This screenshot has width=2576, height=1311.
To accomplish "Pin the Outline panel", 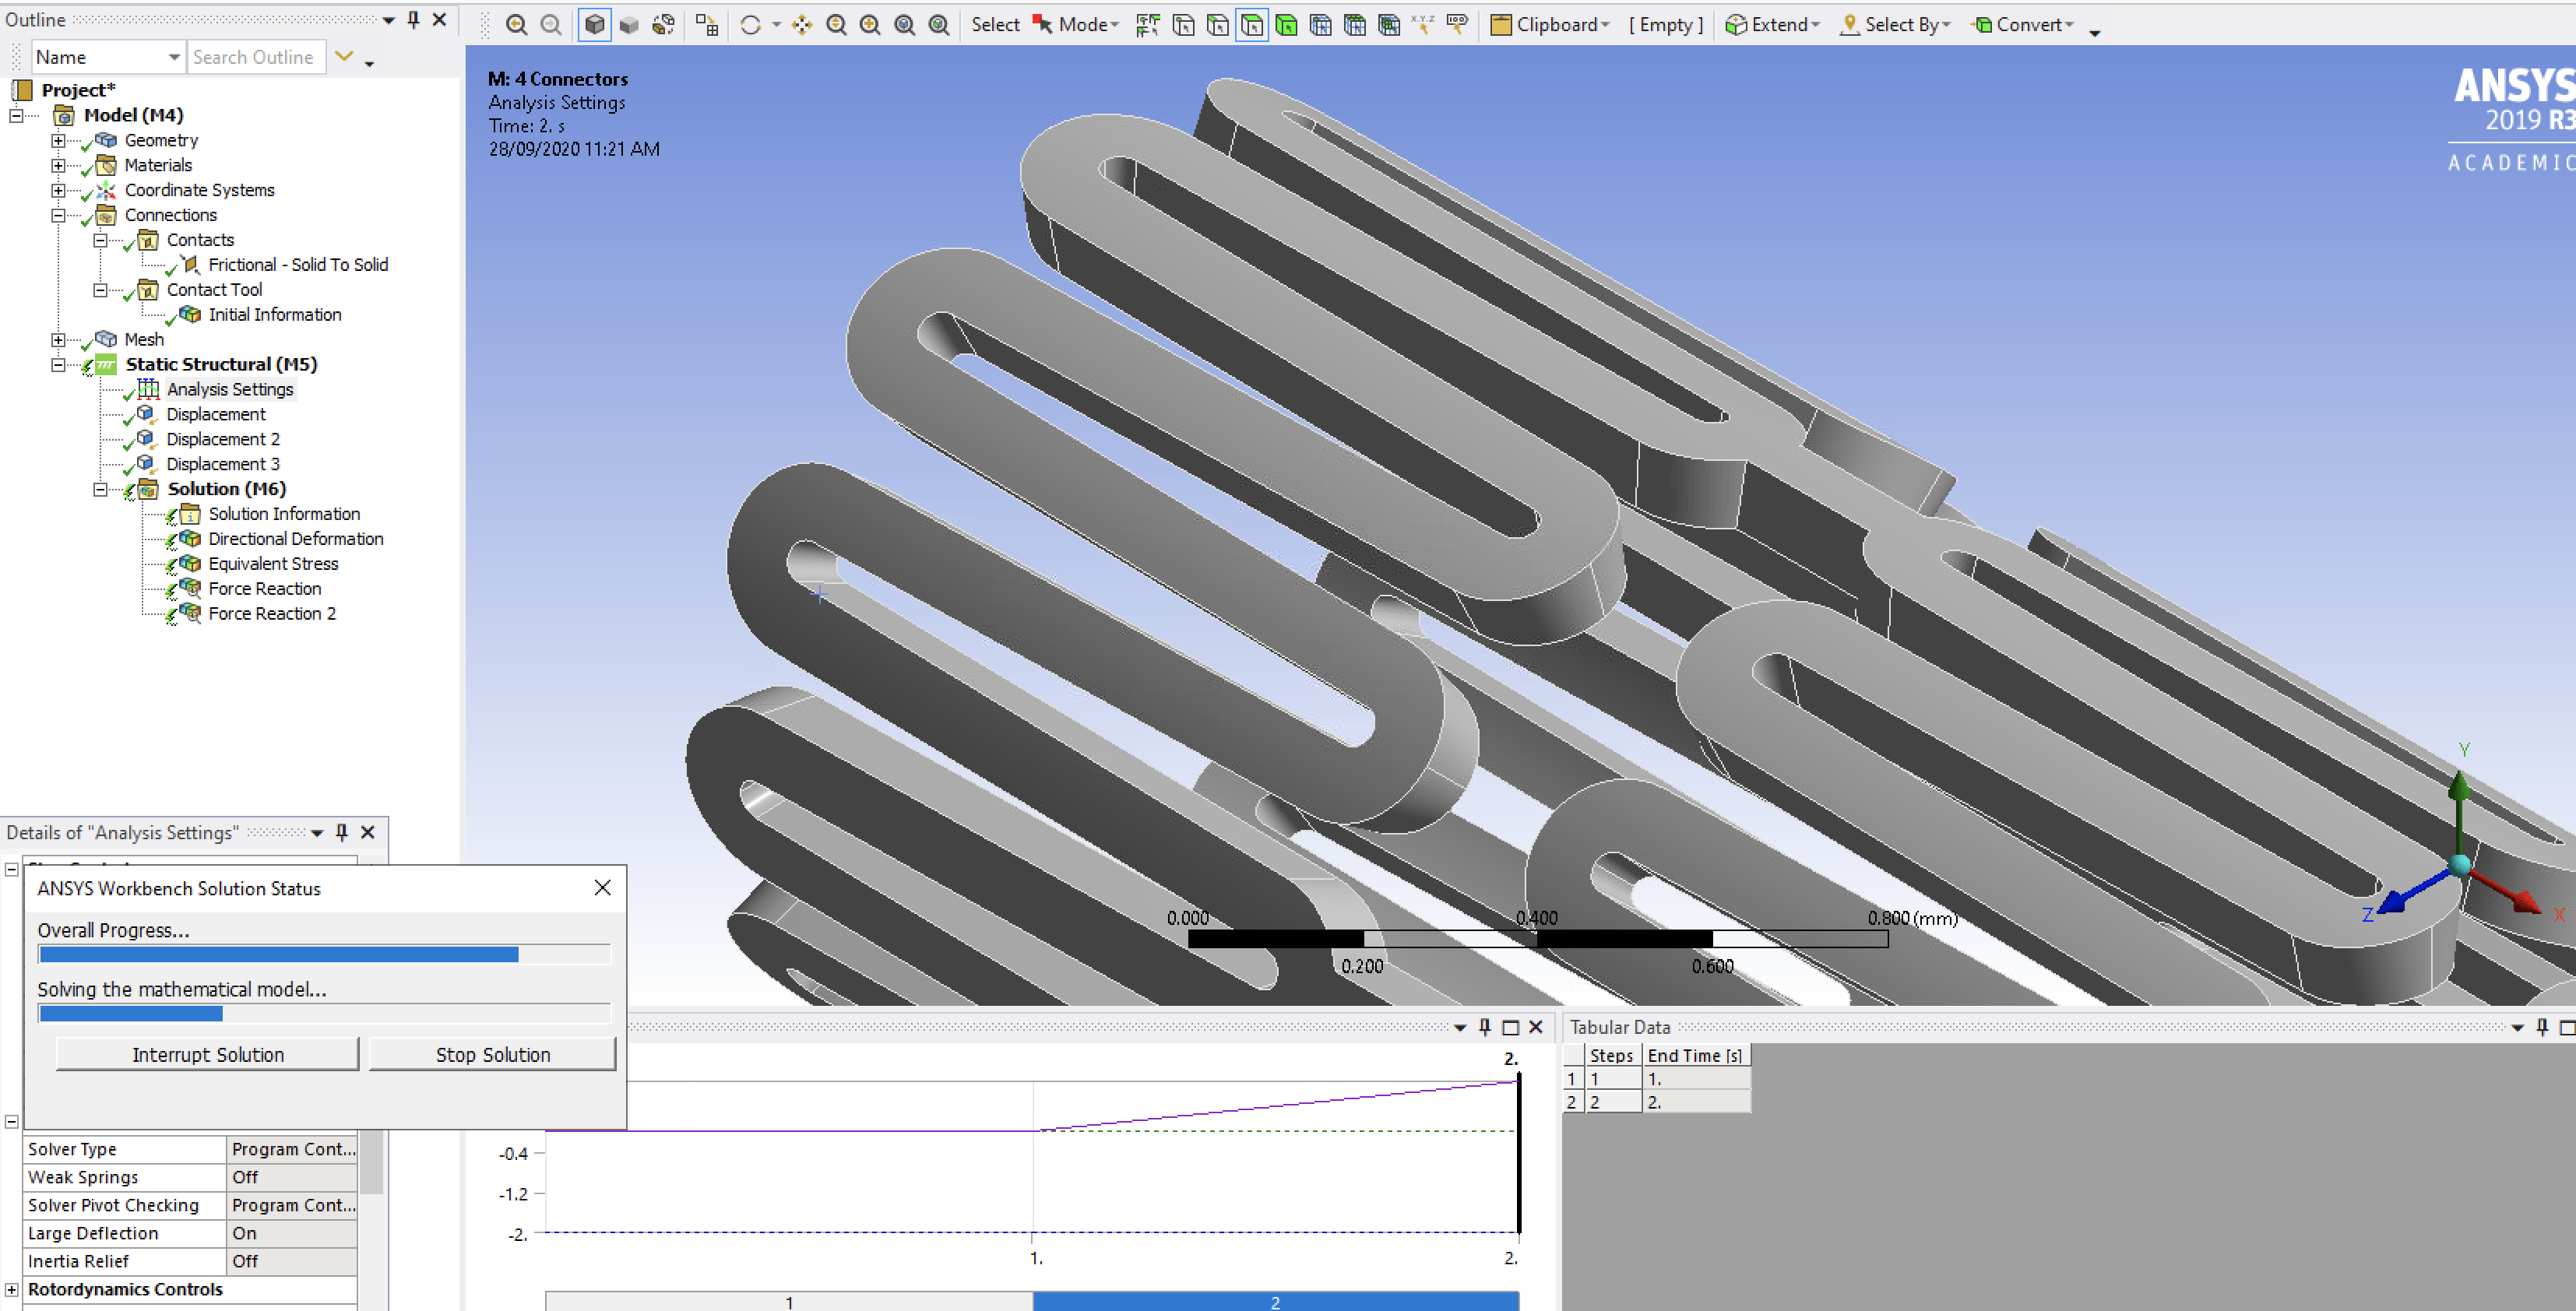I will tap(414, 19).
